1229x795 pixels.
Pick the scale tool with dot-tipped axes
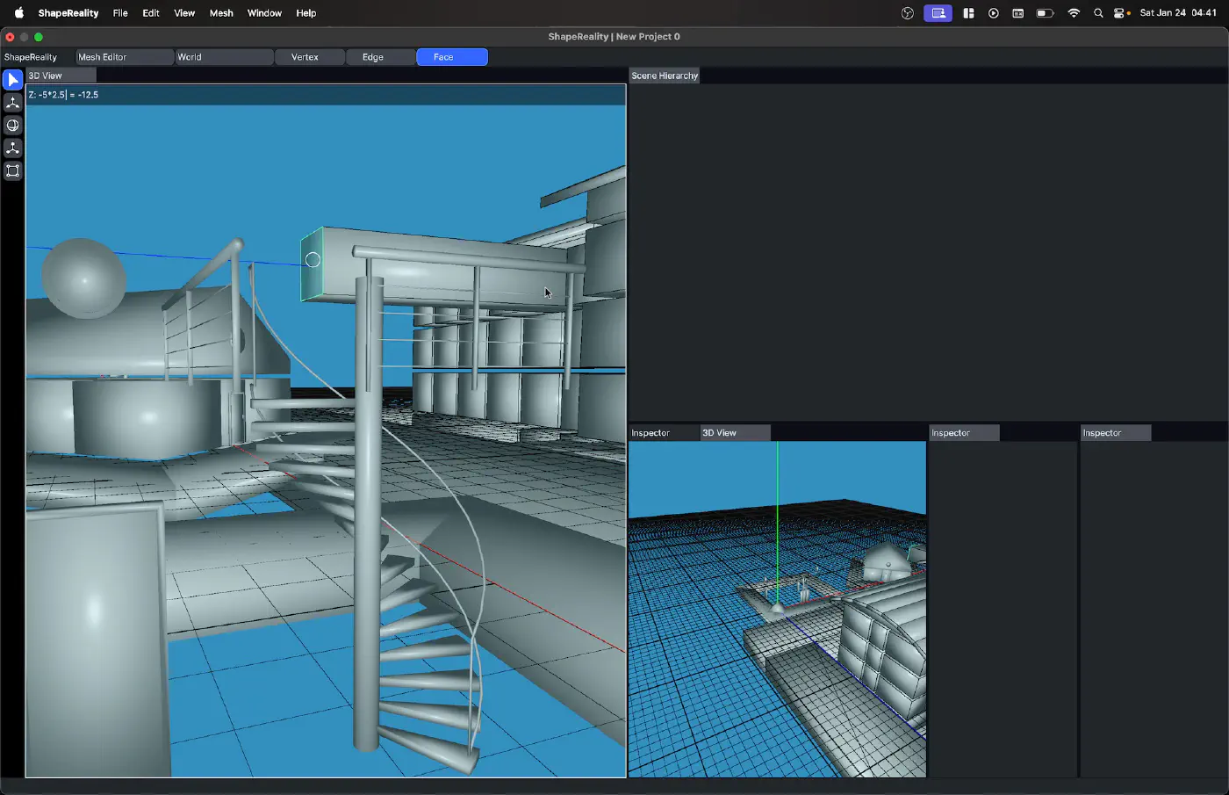[12, 148]
